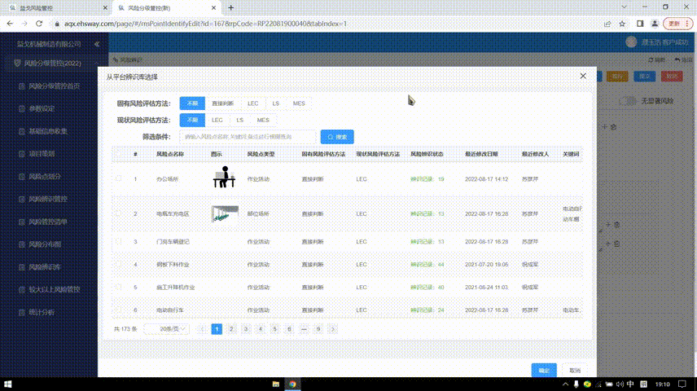Image resolution: width=697 pixels, height=391 pixels.
Task: Click the icon next to 风险点划分
Action: tap(22, 177)
